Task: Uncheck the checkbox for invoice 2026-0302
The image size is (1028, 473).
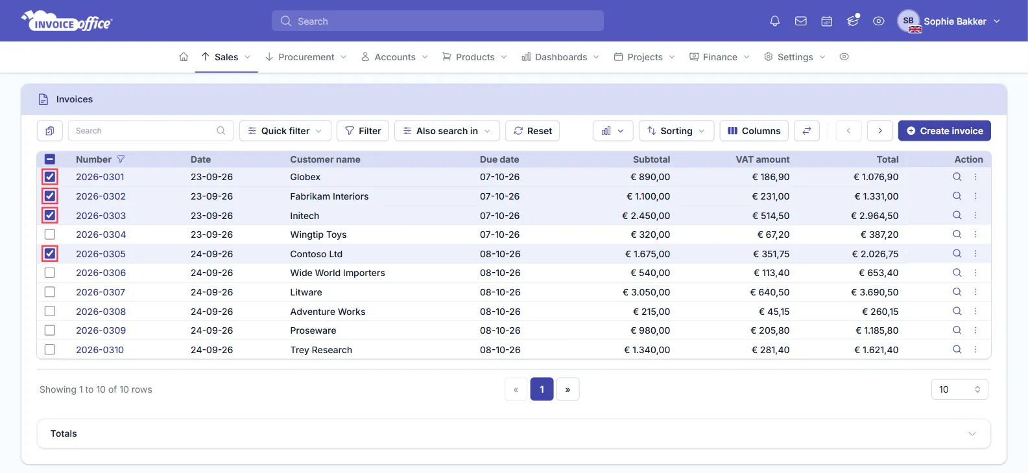Action: 50,196
